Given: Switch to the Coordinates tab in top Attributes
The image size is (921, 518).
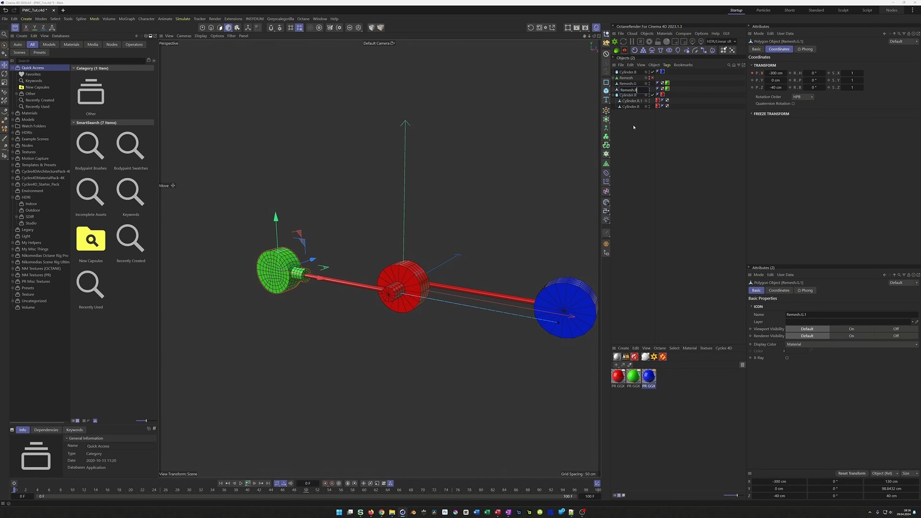Looking at the screenshot, I should (779, 49).
